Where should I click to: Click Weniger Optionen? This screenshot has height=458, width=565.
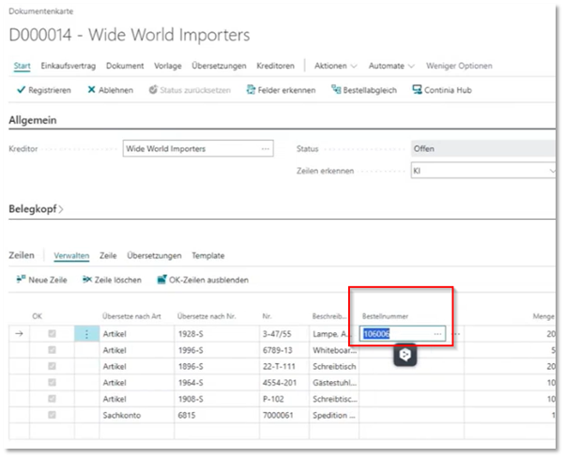[x=459, y=66]
